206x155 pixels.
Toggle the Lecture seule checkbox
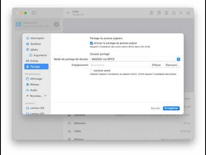(x=91, y=71)
